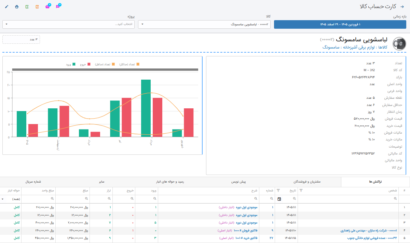Click the search icon in the خروج filter cell
Viewport: 410px width, 243px height.
132,199
